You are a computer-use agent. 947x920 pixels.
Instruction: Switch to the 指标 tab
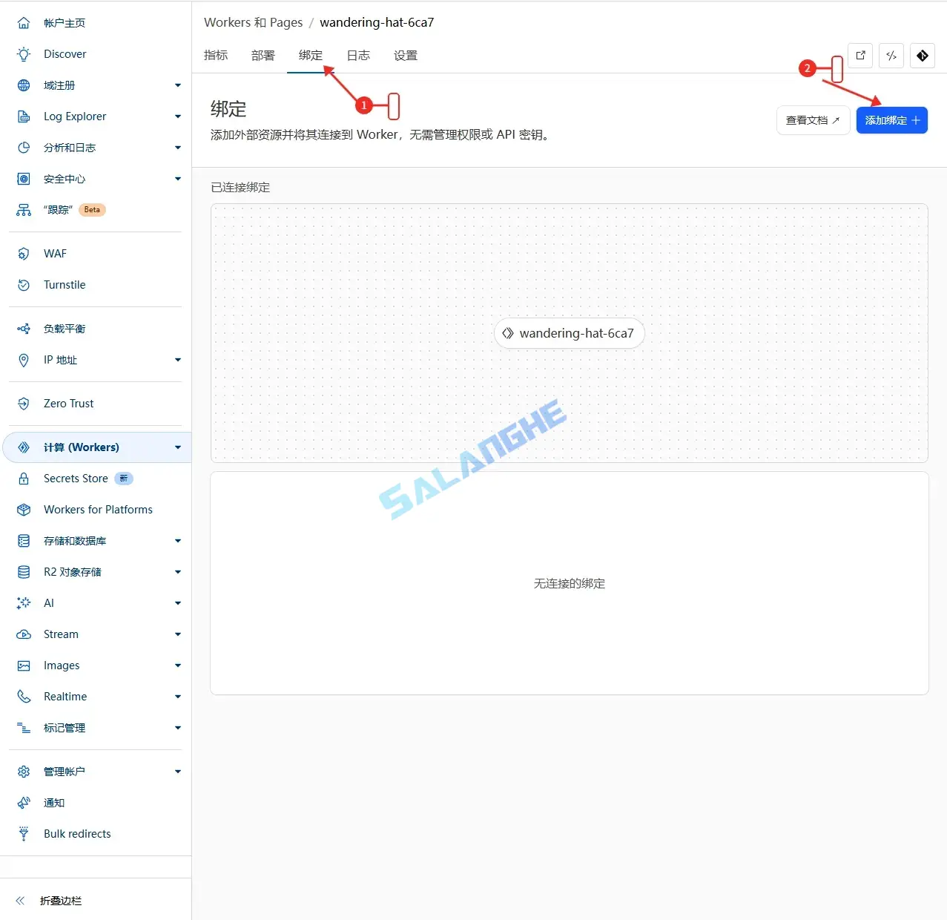(x=216, y=55)
